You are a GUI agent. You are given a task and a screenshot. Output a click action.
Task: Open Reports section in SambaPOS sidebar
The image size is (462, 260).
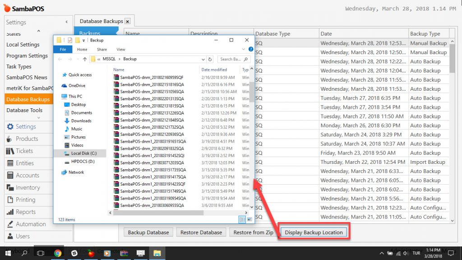21,212
